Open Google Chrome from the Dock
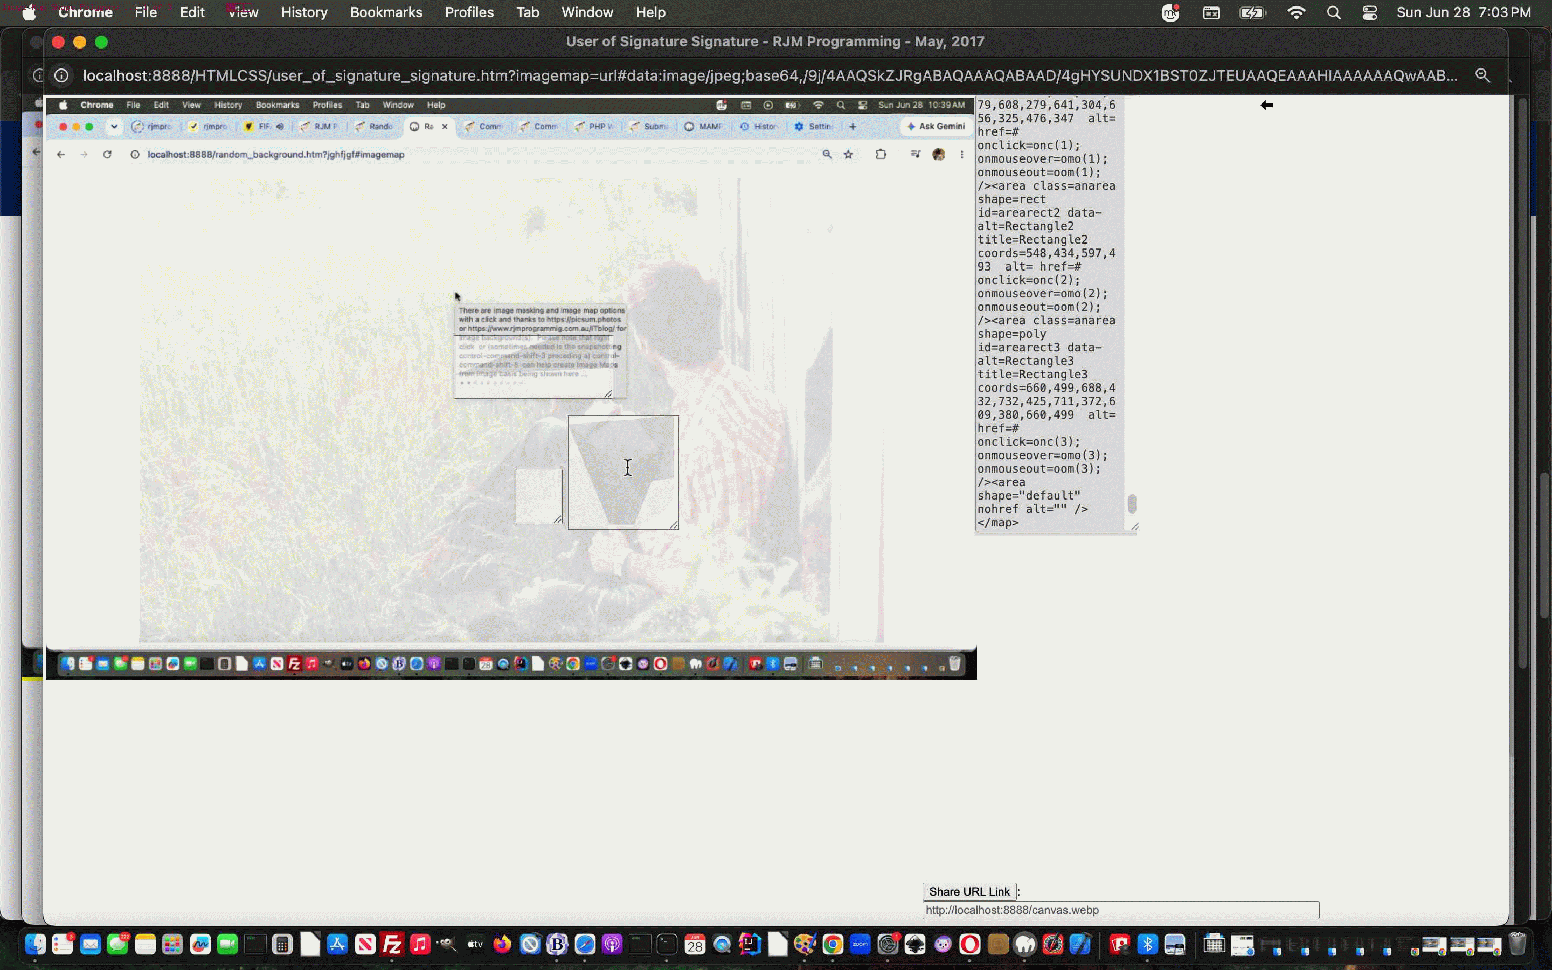Image resolution: width=1552 pixels, height=970 pixels. point(833,944)
